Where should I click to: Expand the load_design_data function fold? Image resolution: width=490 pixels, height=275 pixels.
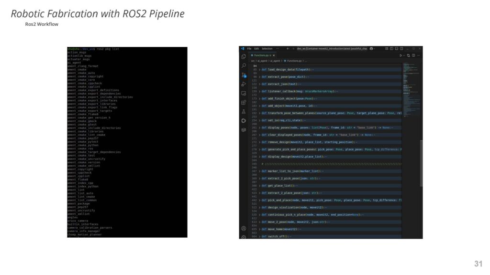point(260,70)
